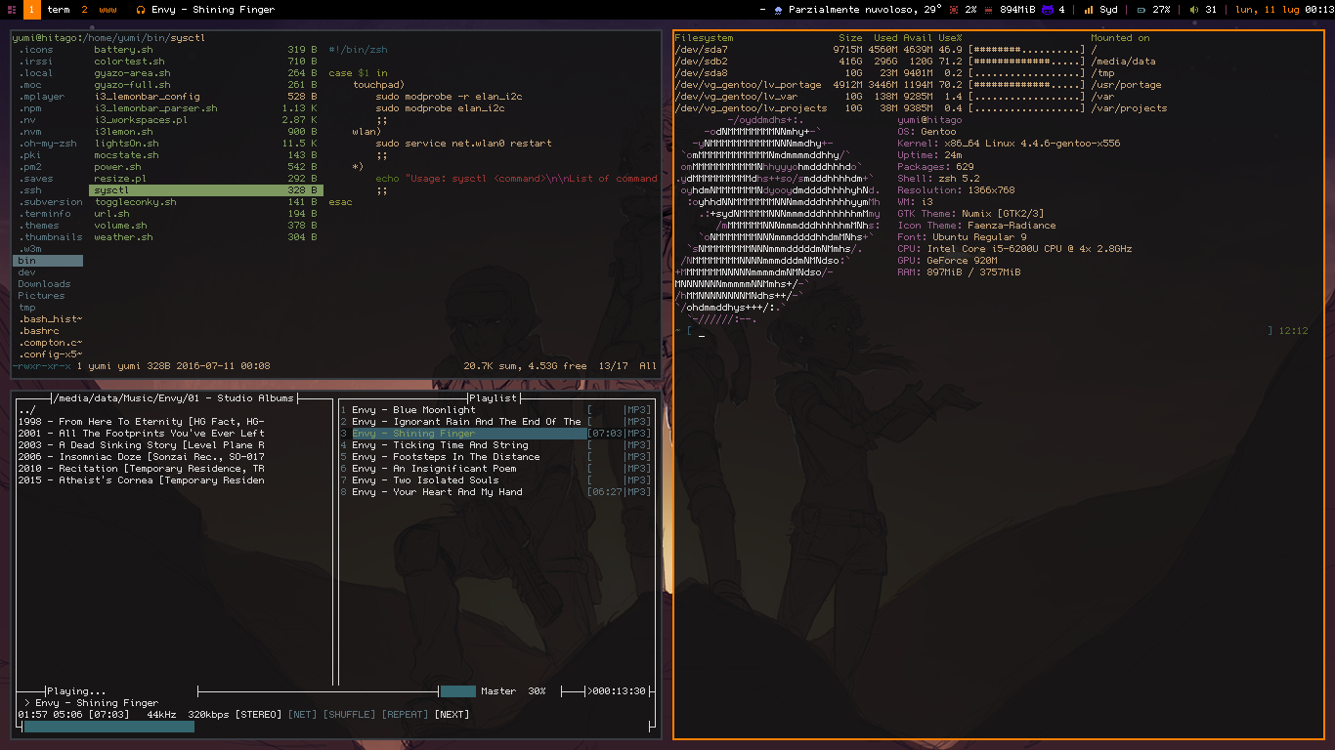Click the headphones now-playing icon in top bar
Image resolution: width=1335 pixels, height=750 pixels.
coord(141,10)
